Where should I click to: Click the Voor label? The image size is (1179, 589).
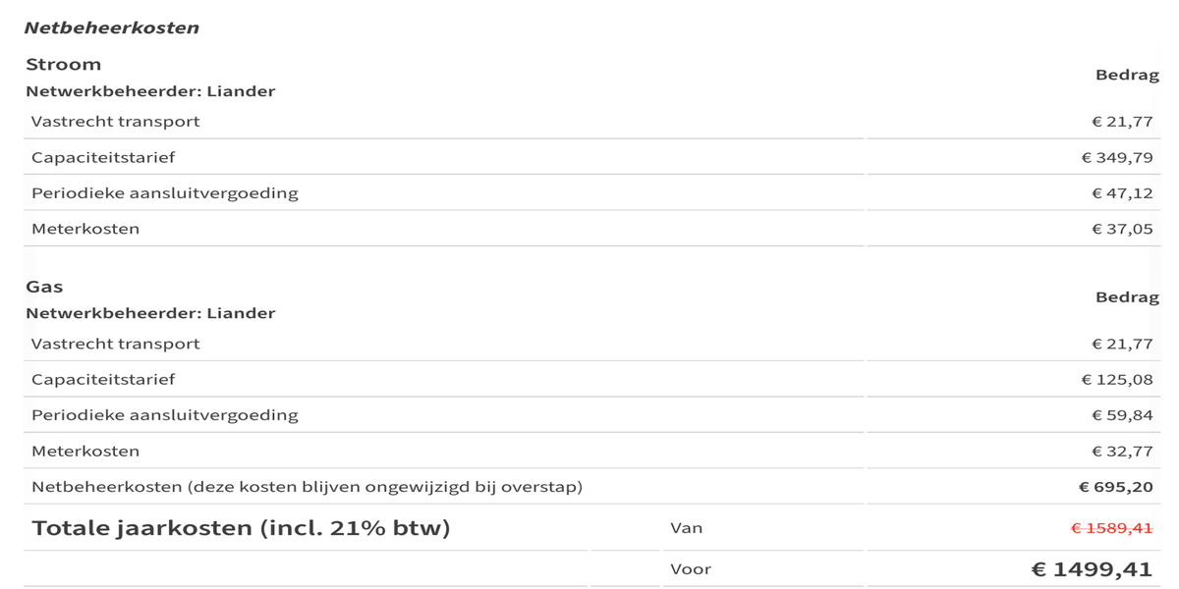[x=691, y=569]
